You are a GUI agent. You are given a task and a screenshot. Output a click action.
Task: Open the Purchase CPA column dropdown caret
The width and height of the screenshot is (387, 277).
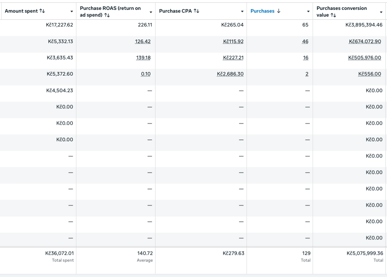pyautogui.click(x=242, y=12)
